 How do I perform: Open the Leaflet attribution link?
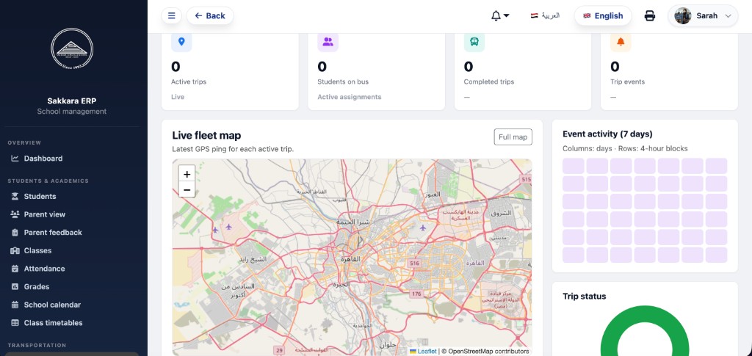[x=427, y=351]
